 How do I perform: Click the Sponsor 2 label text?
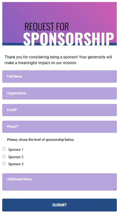16,157
